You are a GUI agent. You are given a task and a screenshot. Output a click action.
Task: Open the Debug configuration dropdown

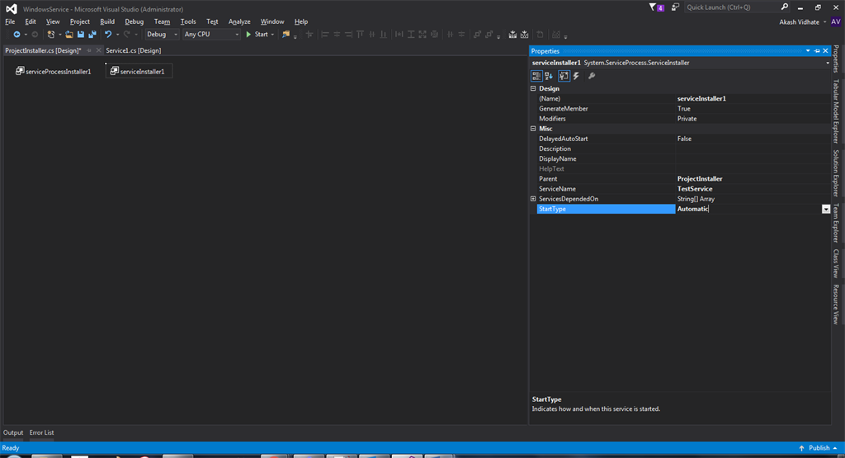pyautogui.click(x=161, y=35)
